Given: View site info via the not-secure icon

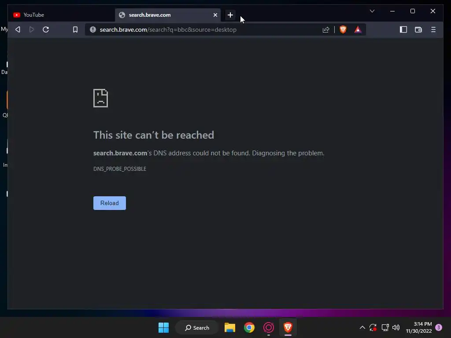Looking at the screenshot, I should pos(92,29).
